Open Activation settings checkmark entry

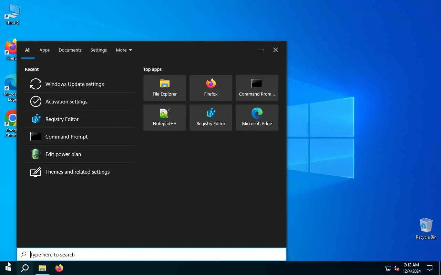pos(80,101)
